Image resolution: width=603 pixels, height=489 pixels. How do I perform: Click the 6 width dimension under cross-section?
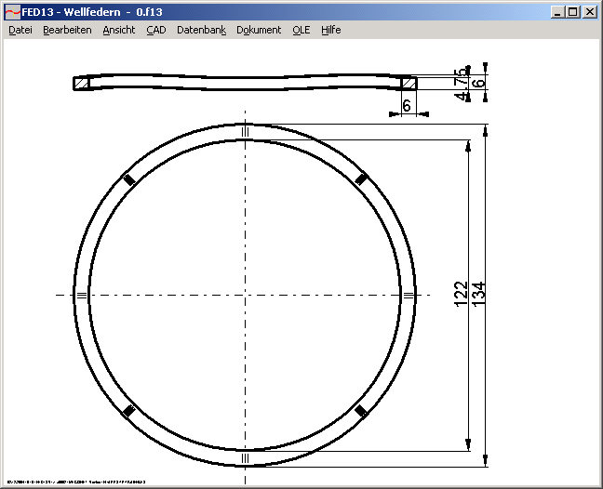(x=407, y=106)
